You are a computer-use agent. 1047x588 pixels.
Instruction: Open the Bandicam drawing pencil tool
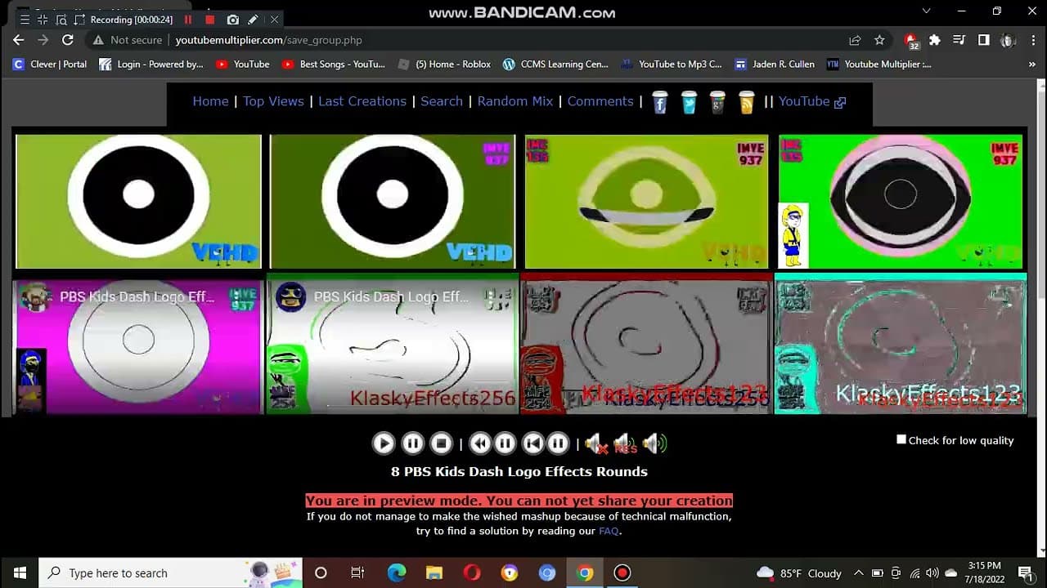pos(254,20)
